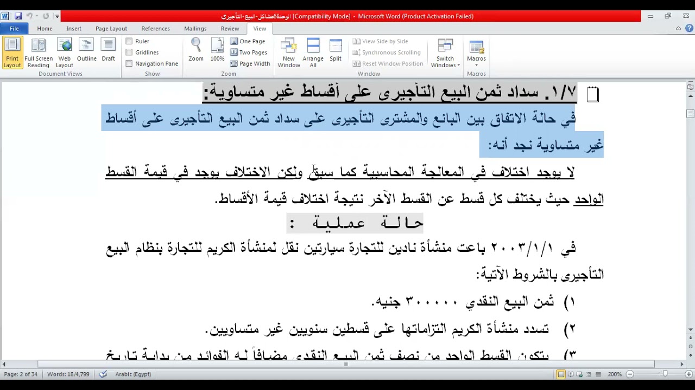Enable the Navigation Pane checkbox
The width and height of the screenshot is (695, 390).
coord(129,63)
